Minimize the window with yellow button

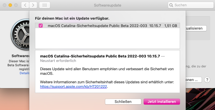[10, 5]
